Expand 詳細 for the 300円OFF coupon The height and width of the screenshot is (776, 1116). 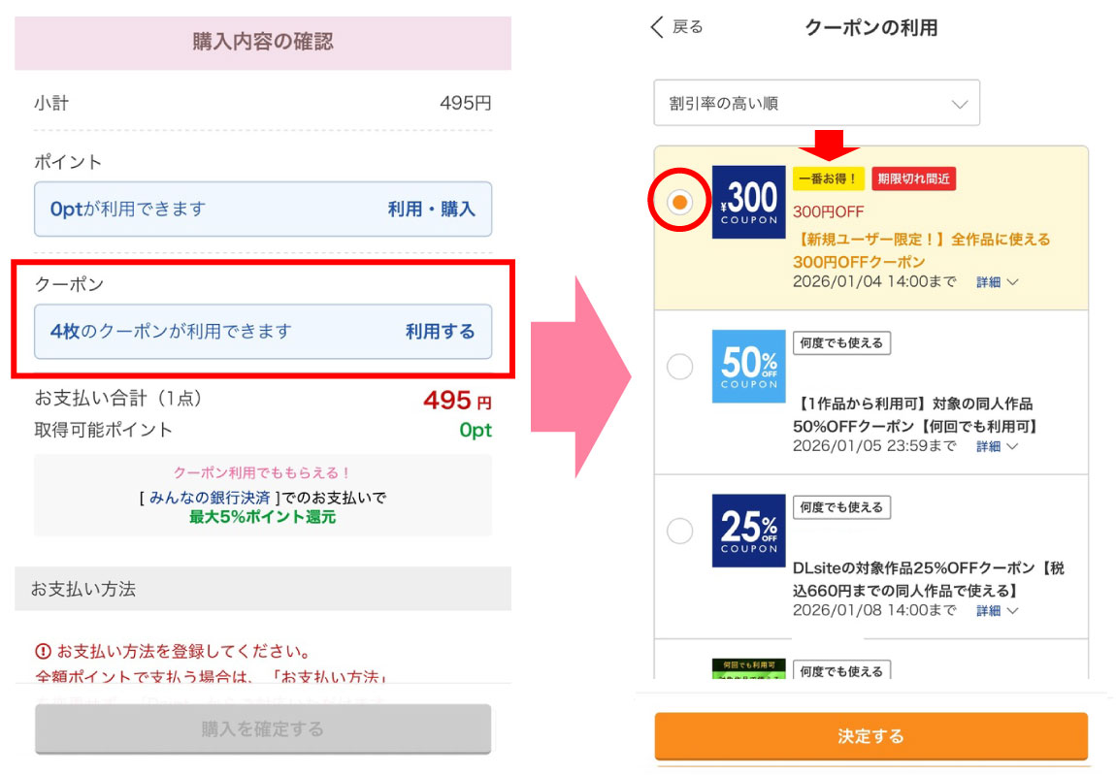[997, 282]
